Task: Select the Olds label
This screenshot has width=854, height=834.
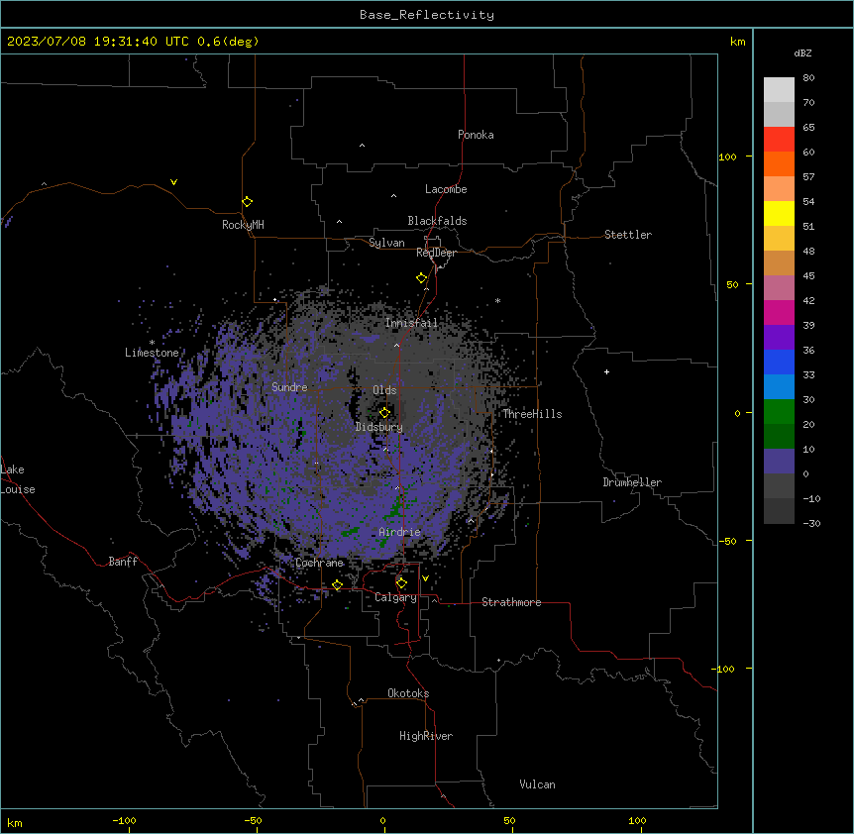Action: coord(384,390)
